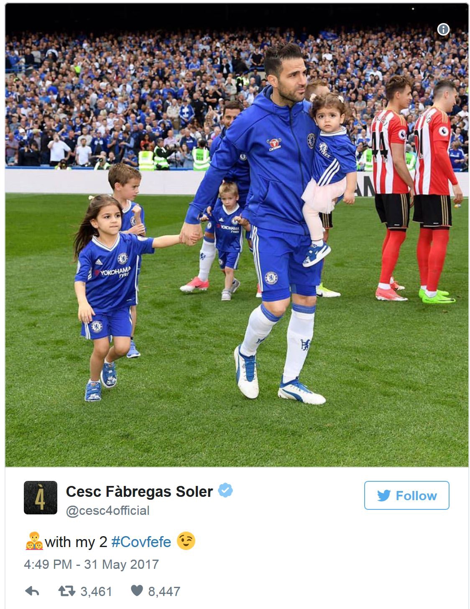The width and height of the screenshot is (470, 609).
Task: Click the family emoji before the text
Action: click(34, 541)
